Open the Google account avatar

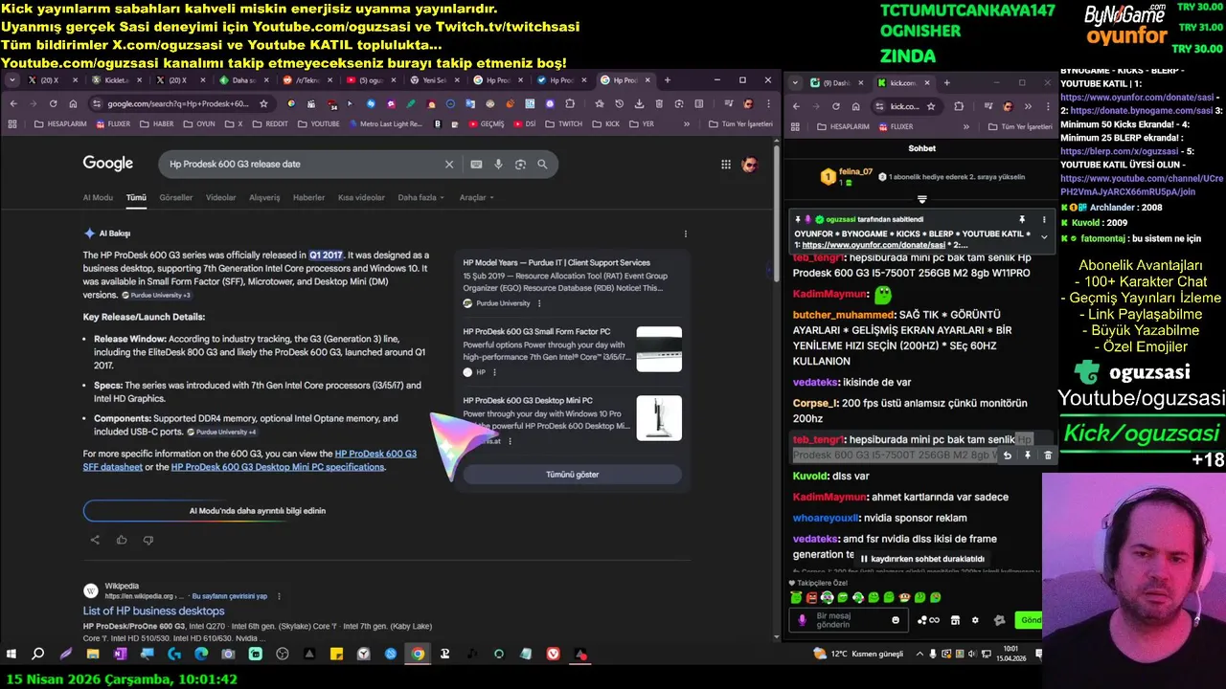[x=750, y=165]
